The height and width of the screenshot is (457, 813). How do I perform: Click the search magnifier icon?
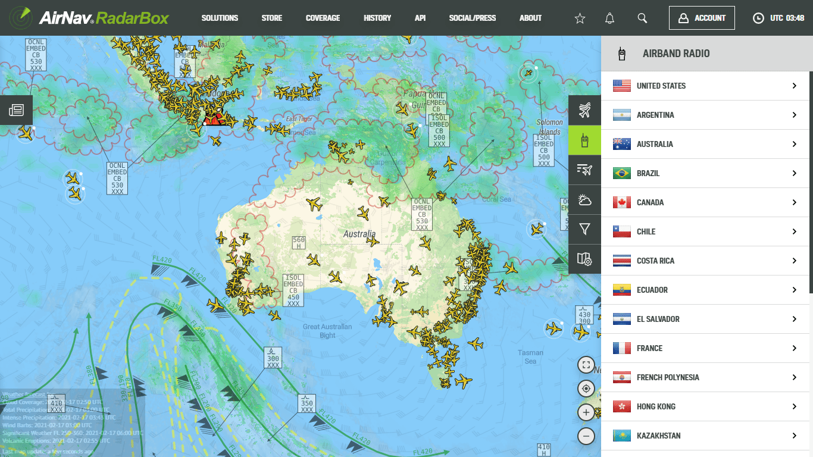pos(642,18)
